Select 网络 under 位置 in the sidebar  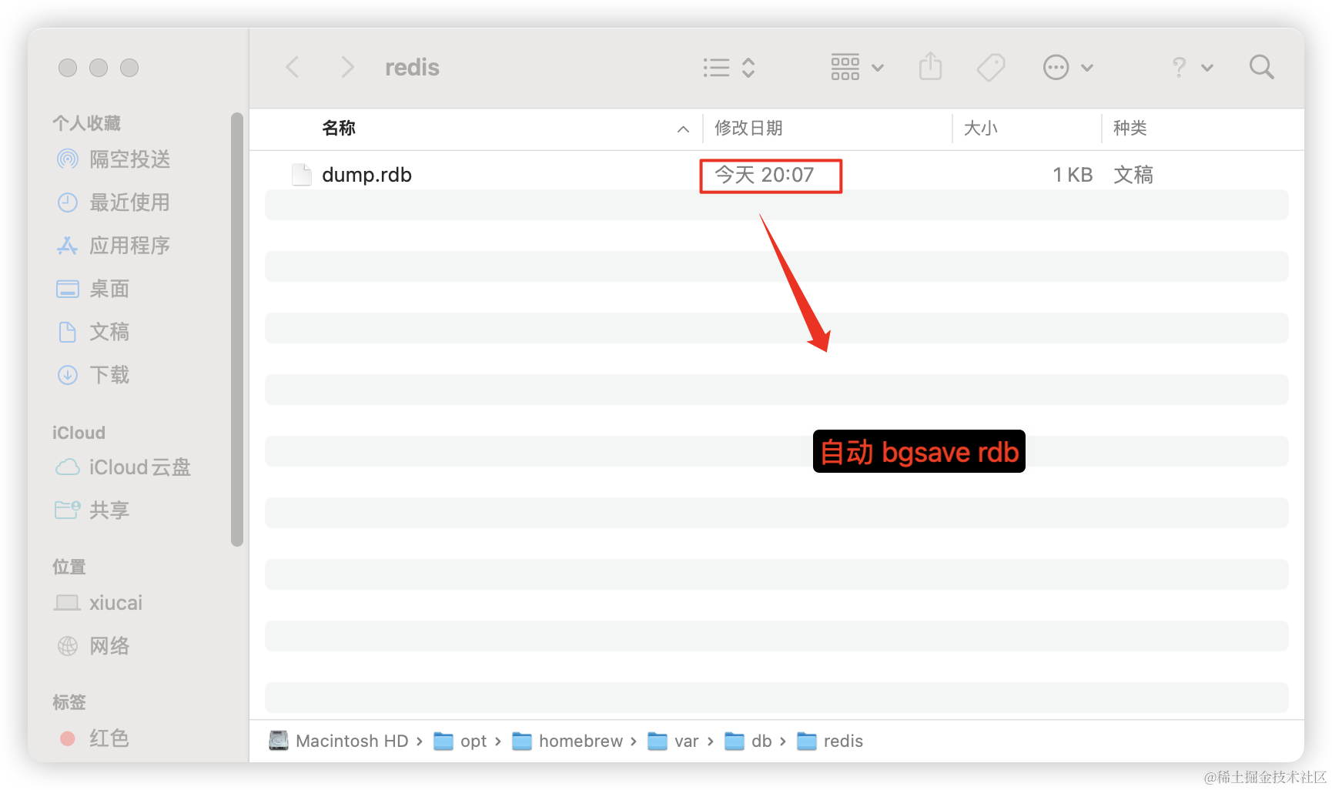[x=110, y=646]
